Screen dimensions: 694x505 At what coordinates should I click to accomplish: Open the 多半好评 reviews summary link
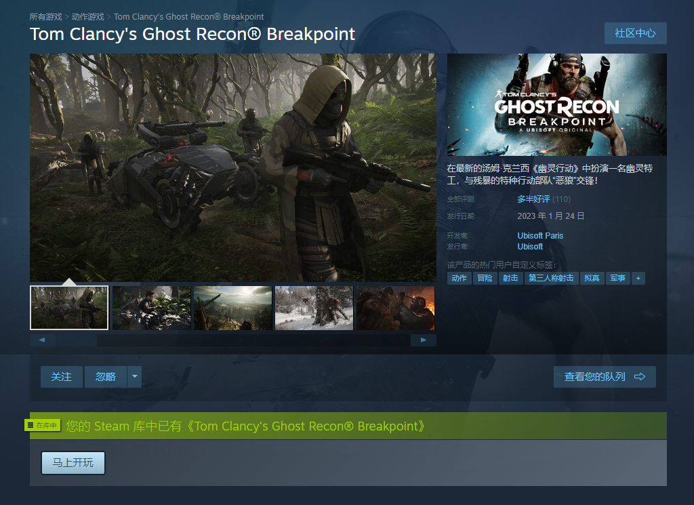coord(533,199)
